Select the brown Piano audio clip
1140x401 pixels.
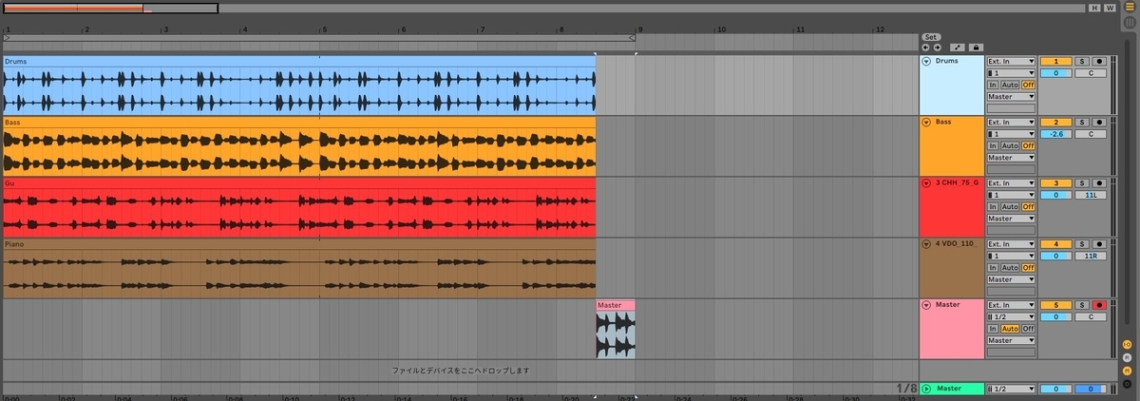298,268
